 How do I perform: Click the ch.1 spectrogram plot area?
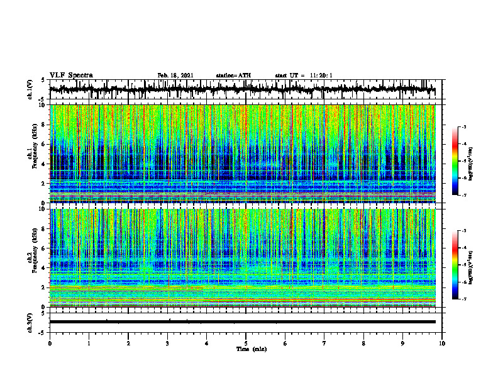(243, 153)
